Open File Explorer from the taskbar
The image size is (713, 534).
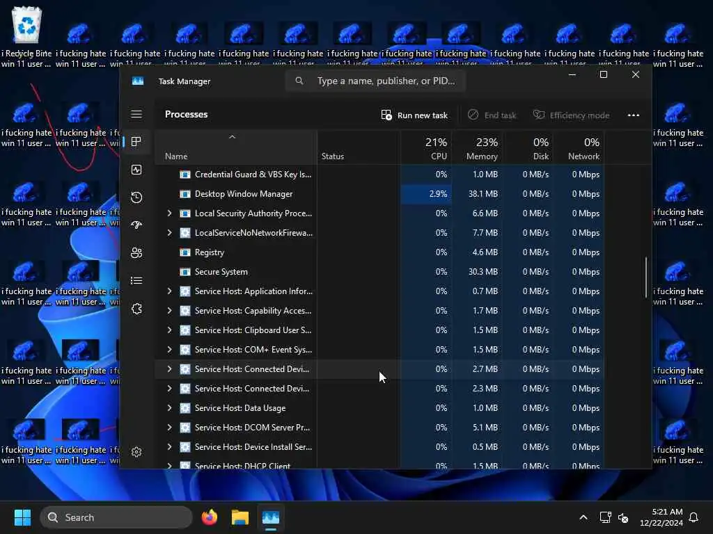[240, 517]
